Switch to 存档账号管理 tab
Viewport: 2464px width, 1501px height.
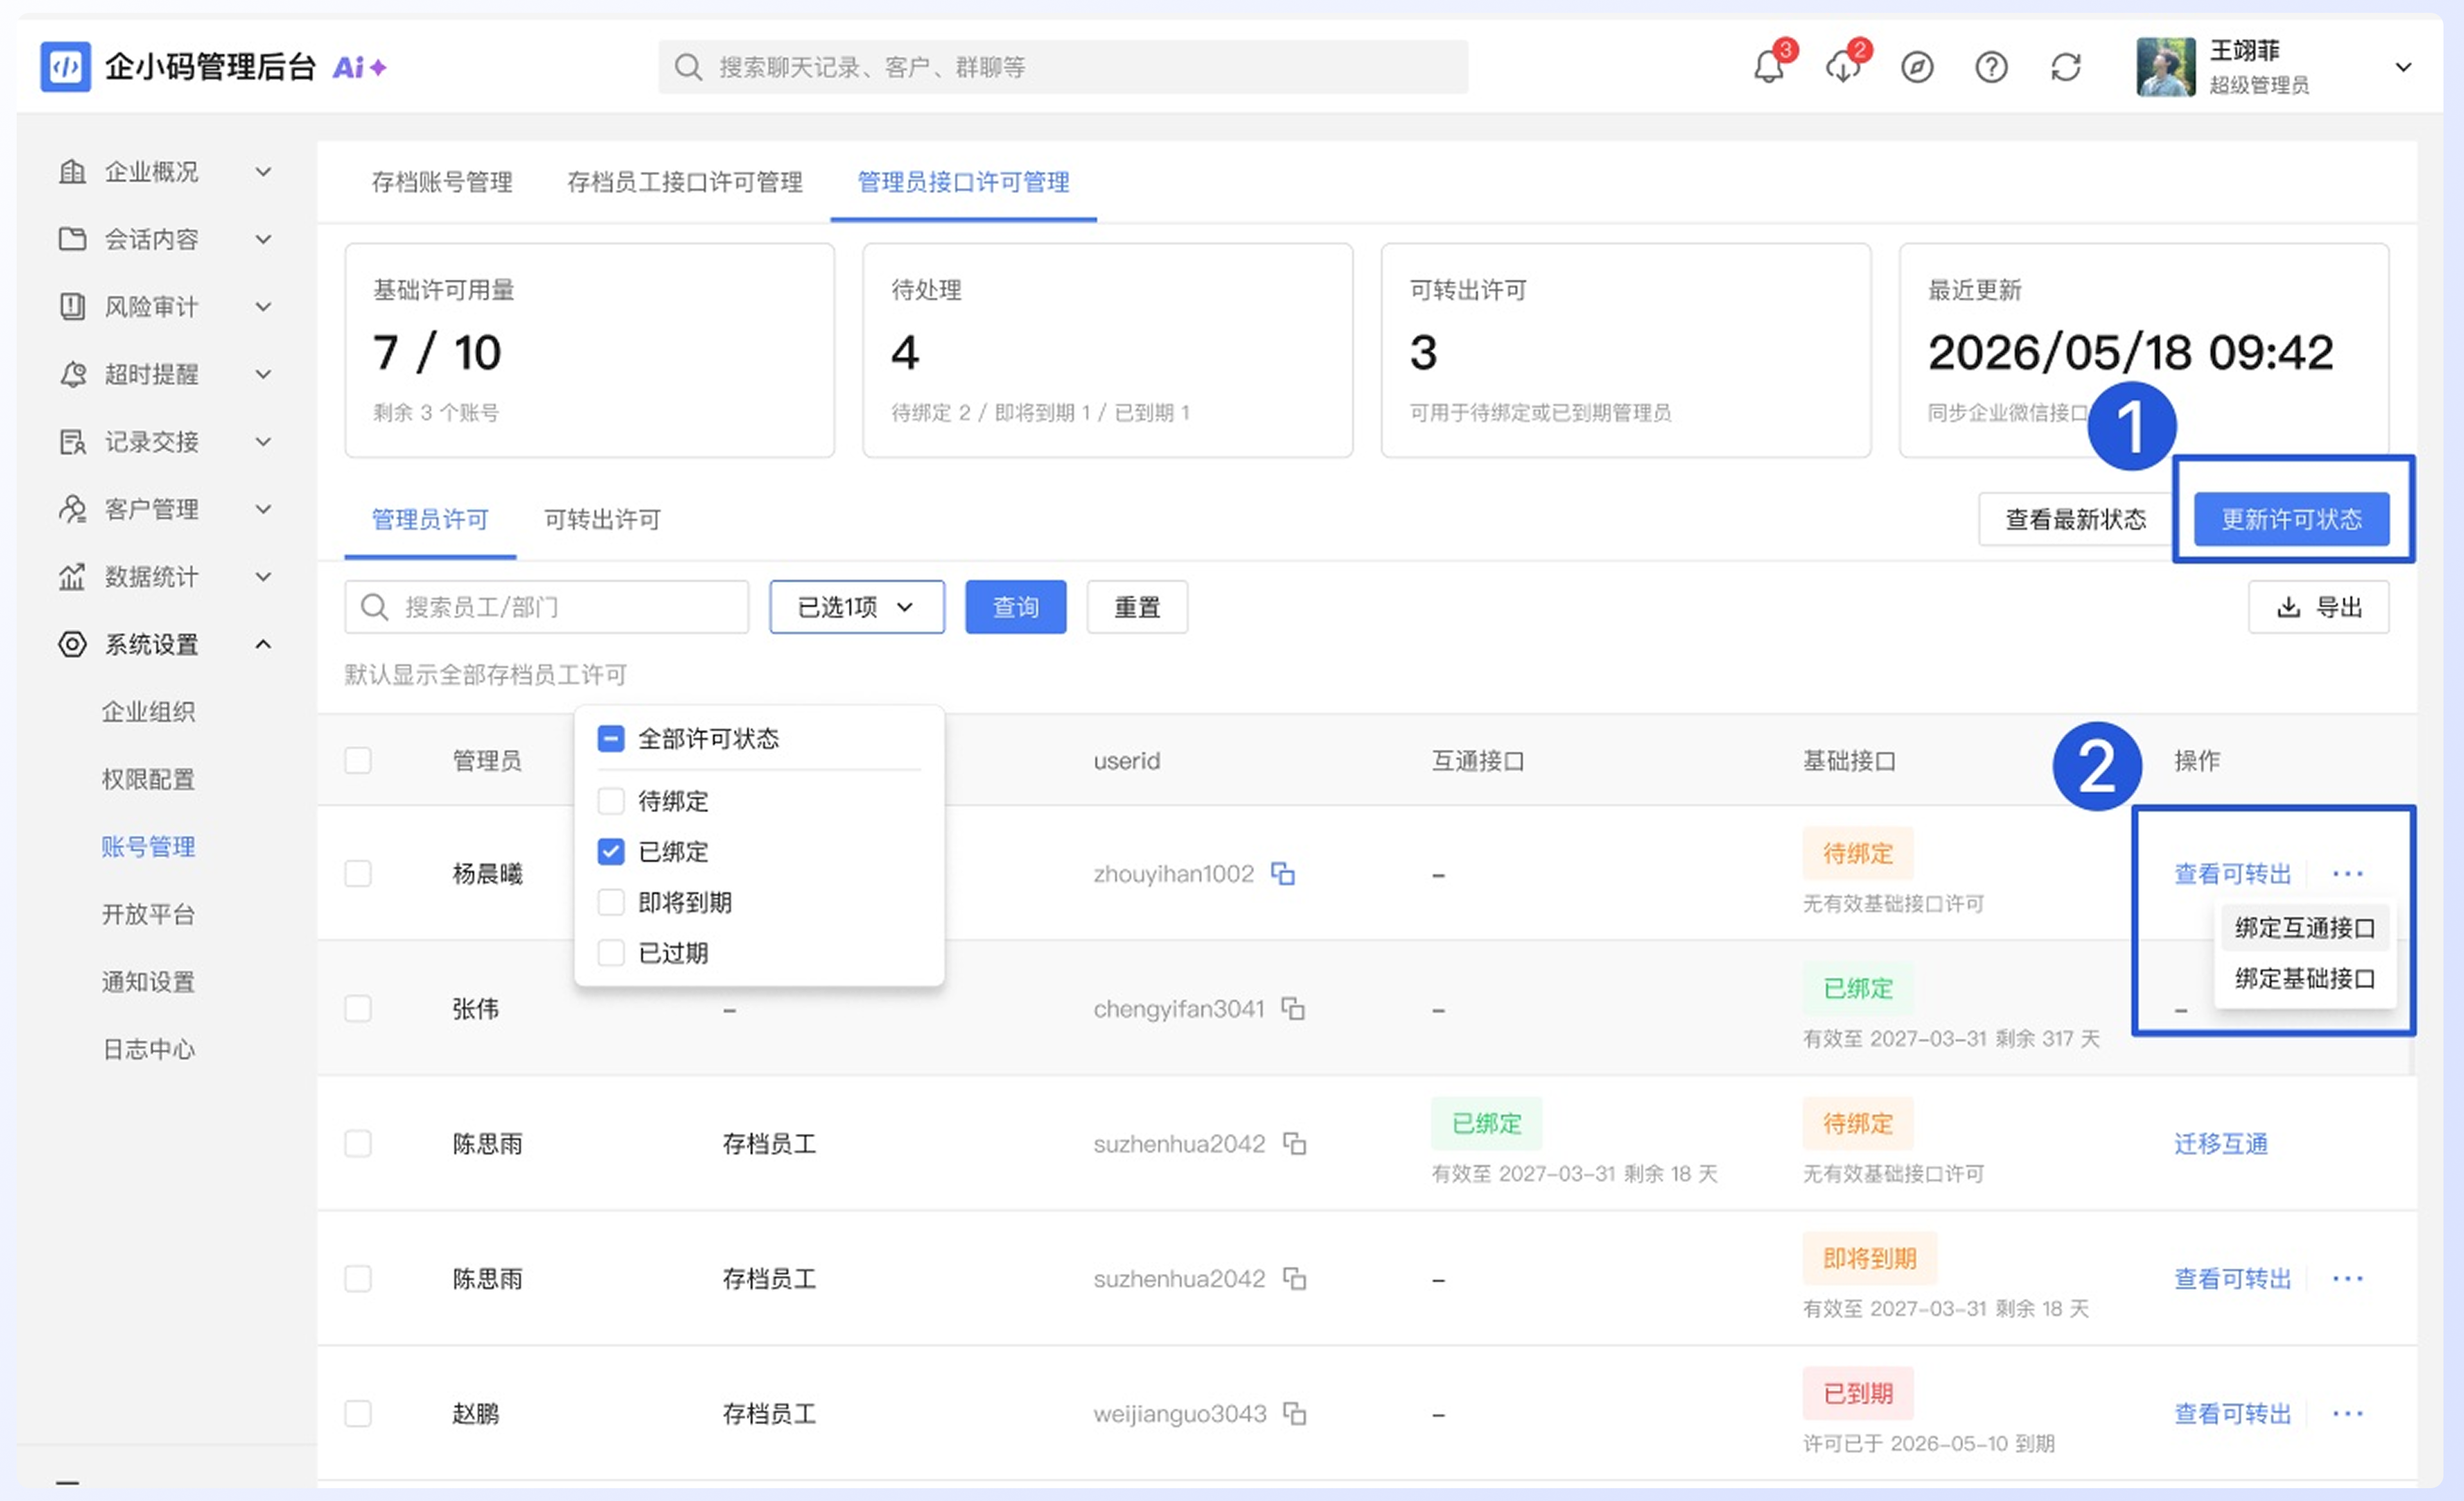pos(442,182)
